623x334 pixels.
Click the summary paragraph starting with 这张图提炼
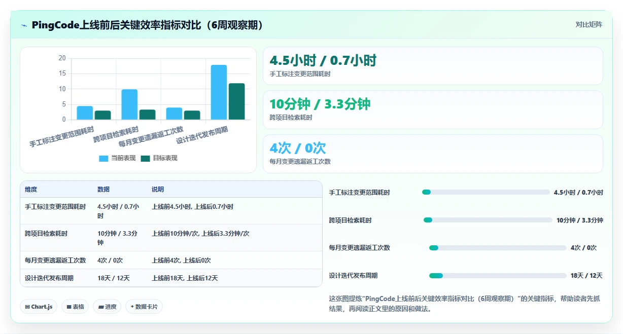(465, 304)
